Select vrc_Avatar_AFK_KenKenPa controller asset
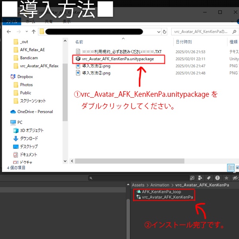Viewport: 239px width, 239px height. tap(165, 197)
